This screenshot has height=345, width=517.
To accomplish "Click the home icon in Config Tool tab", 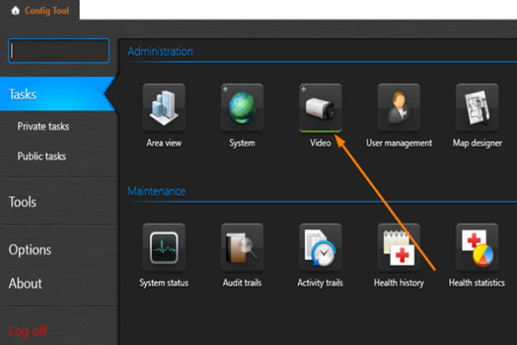I will (x=15, y=10).
